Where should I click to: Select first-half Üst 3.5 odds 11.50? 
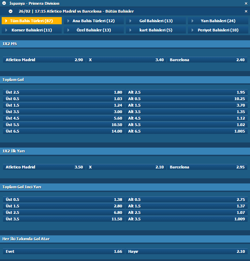64,219
